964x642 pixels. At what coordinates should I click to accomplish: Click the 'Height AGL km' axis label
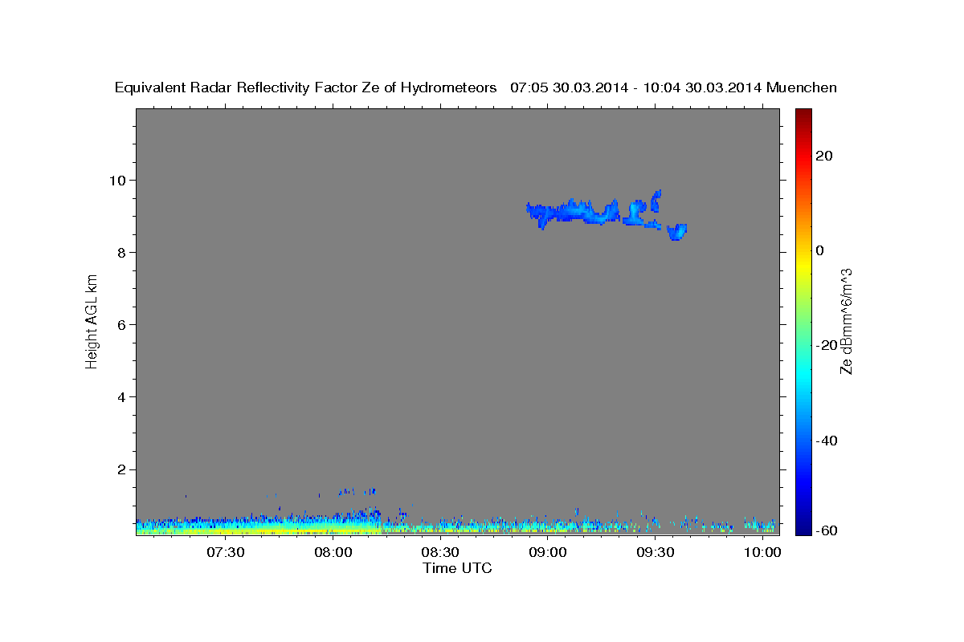pyautogui.click(x=92, y=322)
